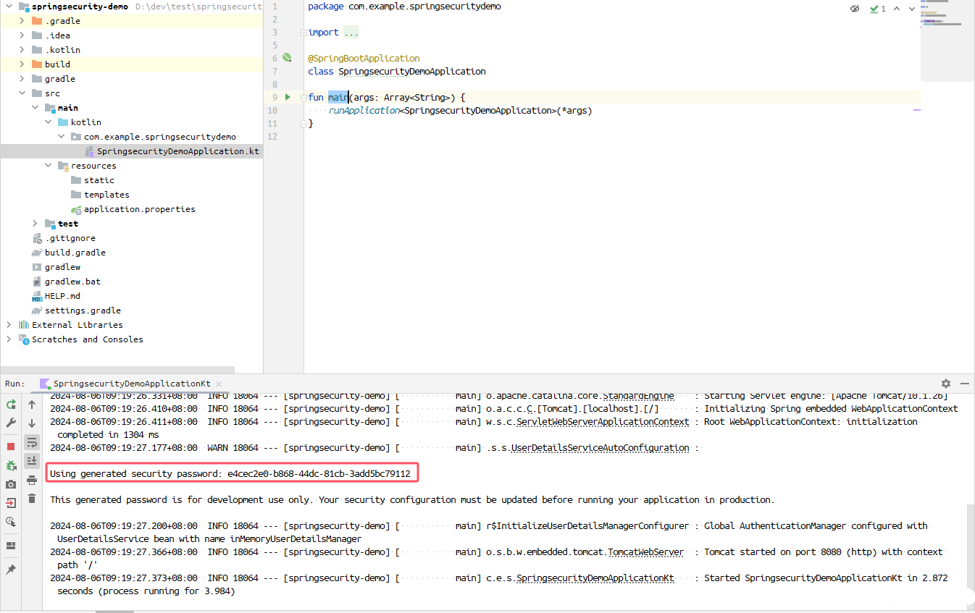This screenshot has width=975, height=613.
Task: Expand External Libraries node
Action: [9, 325]
